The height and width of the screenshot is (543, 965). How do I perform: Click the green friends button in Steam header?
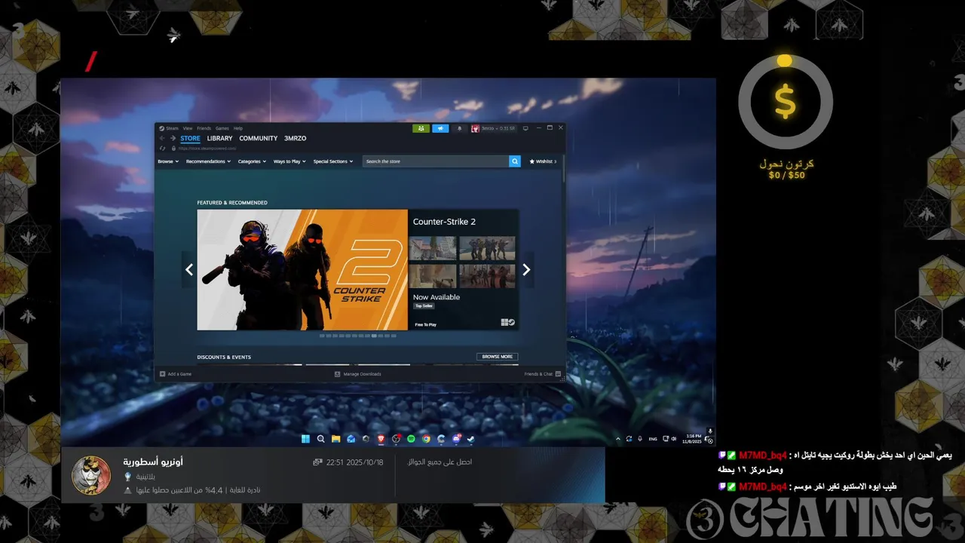[421, 128]
